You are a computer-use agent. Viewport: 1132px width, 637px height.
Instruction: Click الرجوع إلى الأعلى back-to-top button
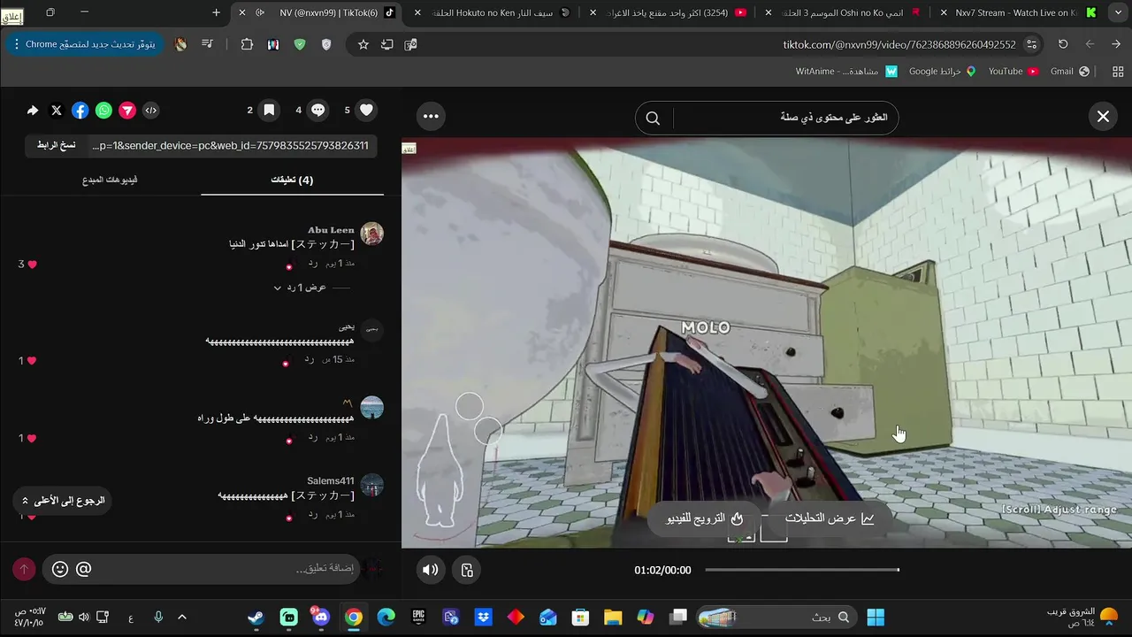(62, 501)
